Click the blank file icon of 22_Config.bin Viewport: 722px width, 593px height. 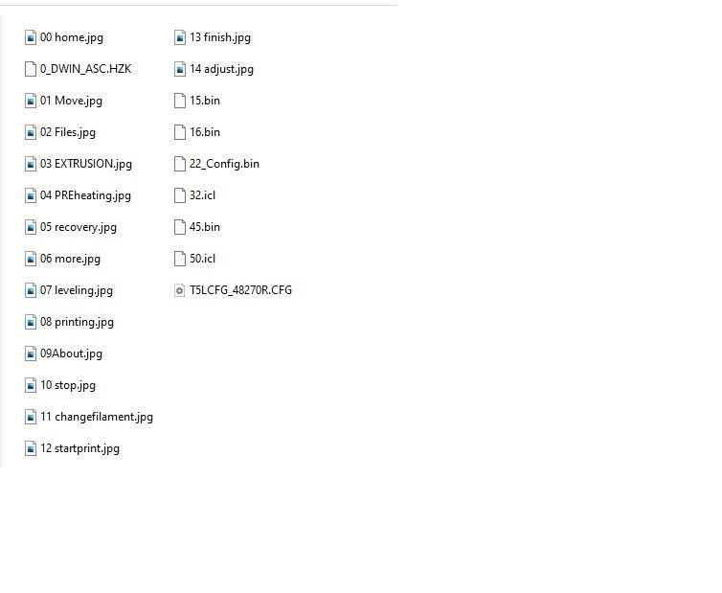click(x=180, y=164)
